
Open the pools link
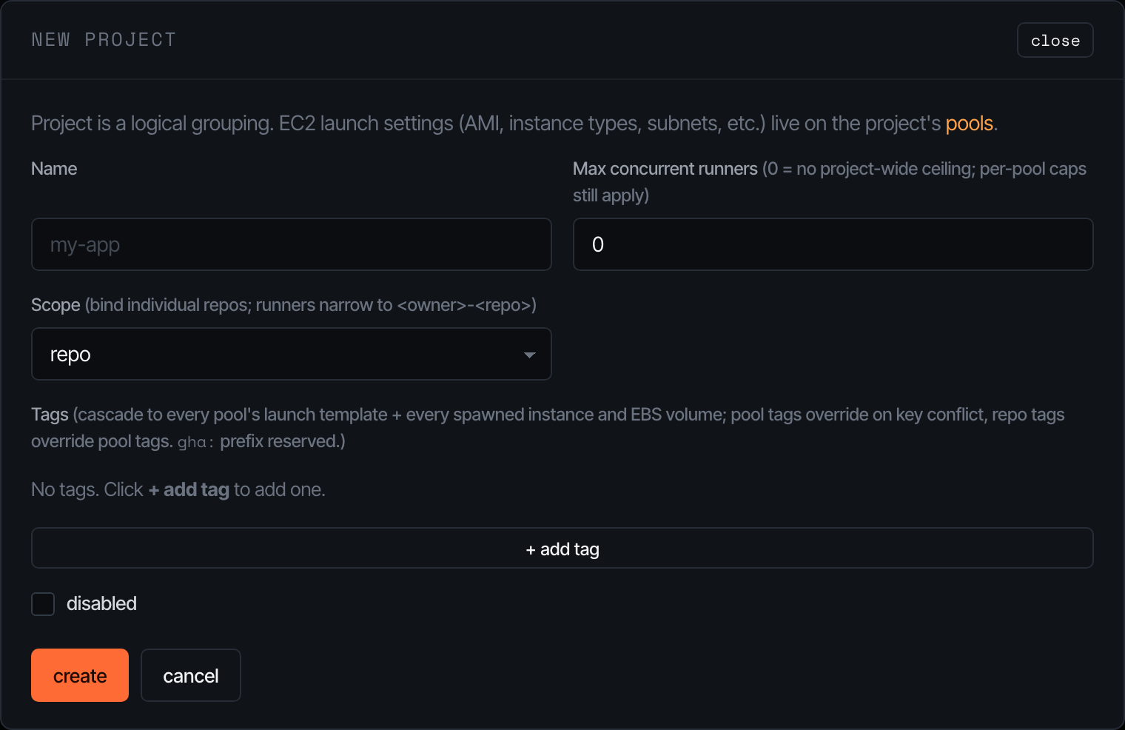pyautogui.click(x=969, y=123)
